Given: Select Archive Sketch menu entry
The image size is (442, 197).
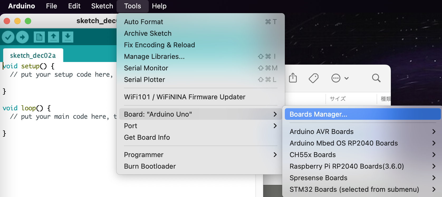Looking at the screenshot, I should pyautogui.click(x=201, y=33).
